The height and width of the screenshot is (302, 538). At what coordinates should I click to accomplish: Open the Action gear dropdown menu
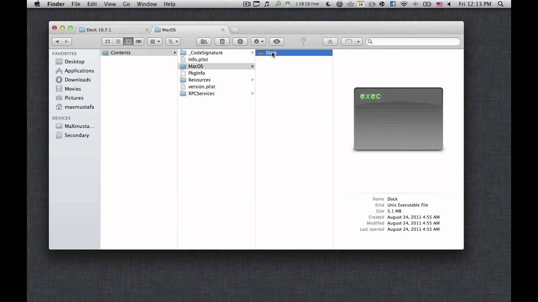pos(258,42)
